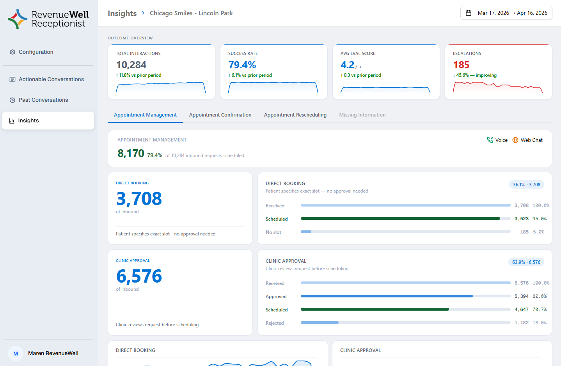
Task: Click the 63.9% Clinic Approval badge
Action: click(526, 262)
